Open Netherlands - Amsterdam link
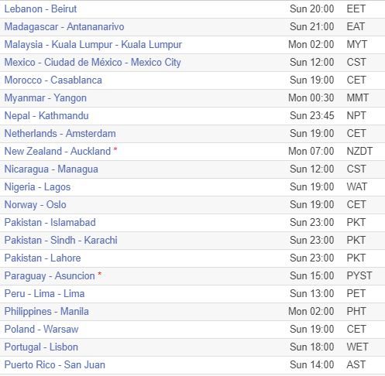 point(60,134)
